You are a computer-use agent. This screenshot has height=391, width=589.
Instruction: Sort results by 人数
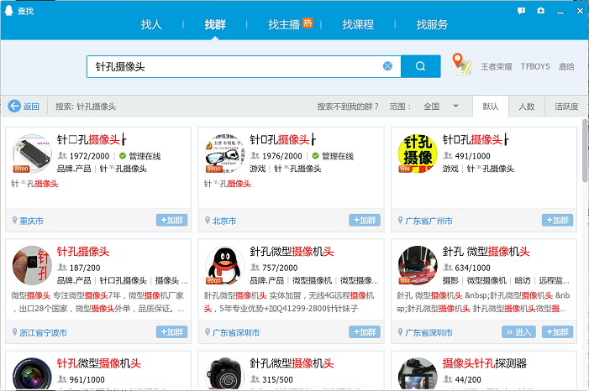click(x=527, y=107)
